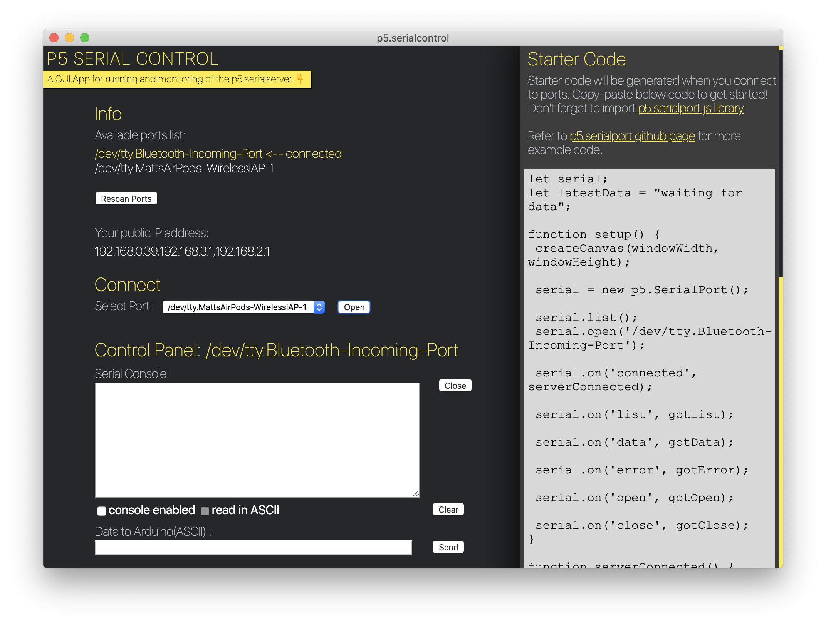Close the Bluetooth-Incoming-Port connection
The width and height of the screenshot is (826, 625).
click(x=455, y=386)
